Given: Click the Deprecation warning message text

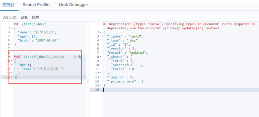Looking at the screenshot, I should click(x=179, y=26).
